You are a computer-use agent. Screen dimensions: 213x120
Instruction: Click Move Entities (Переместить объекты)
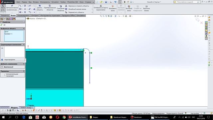tap(75, 12)
